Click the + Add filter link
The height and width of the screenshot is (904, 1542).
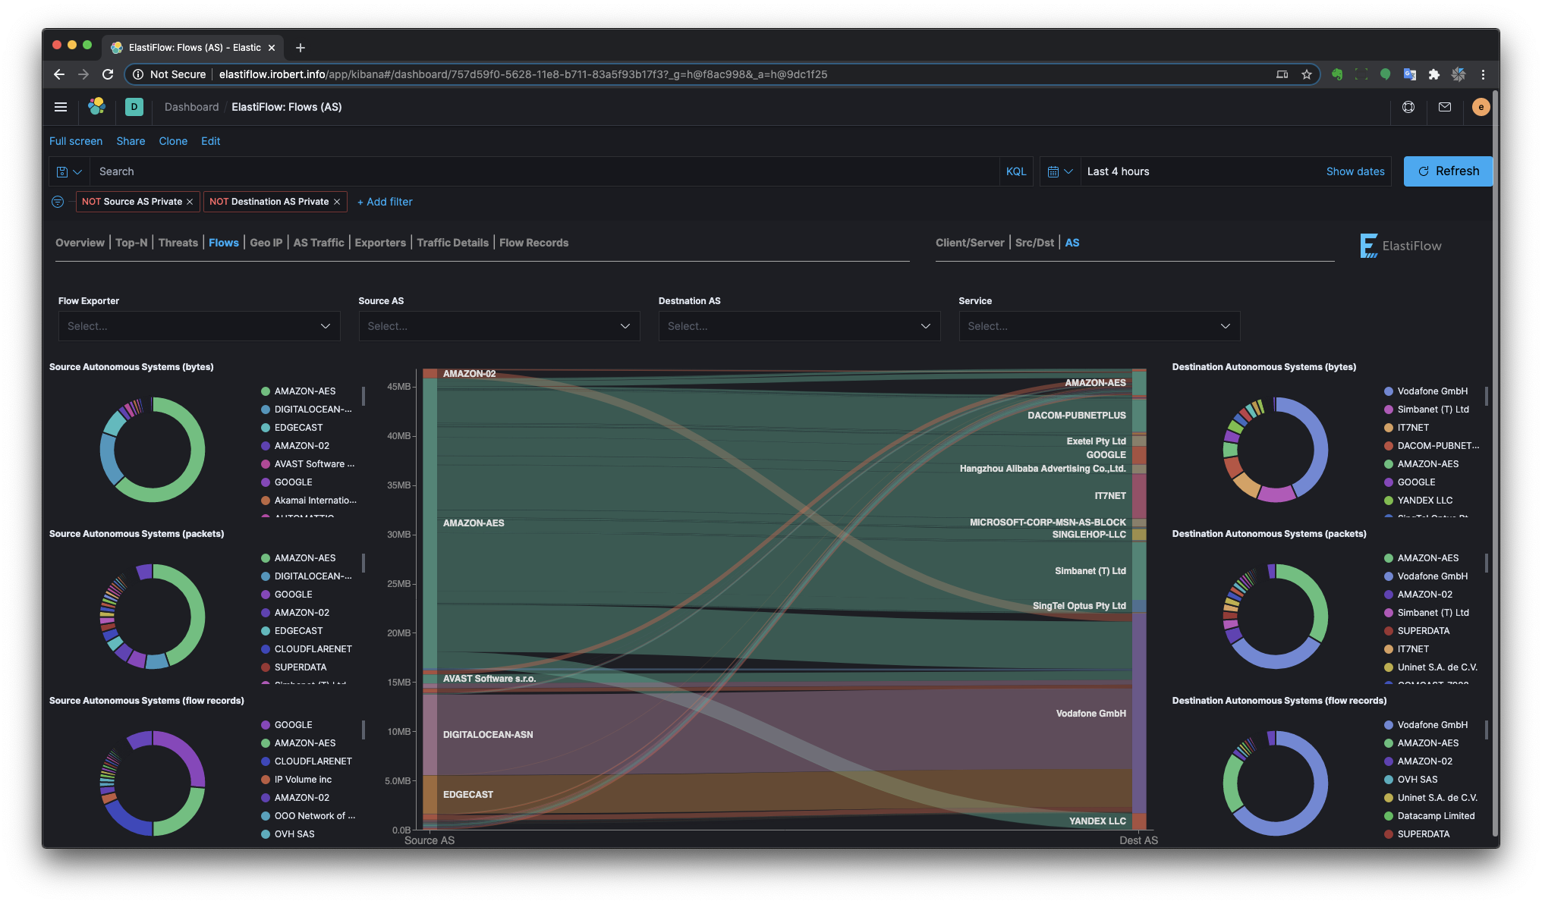(385, 202)
